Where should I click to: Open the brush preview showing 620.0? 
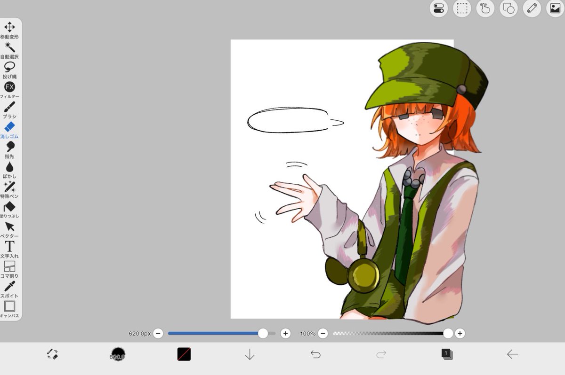point(118,354)
